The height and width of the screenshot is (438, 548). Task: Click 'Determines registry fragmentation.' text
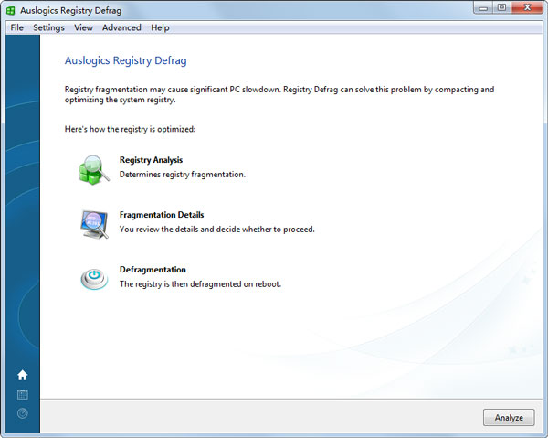[x=183, y=175]
